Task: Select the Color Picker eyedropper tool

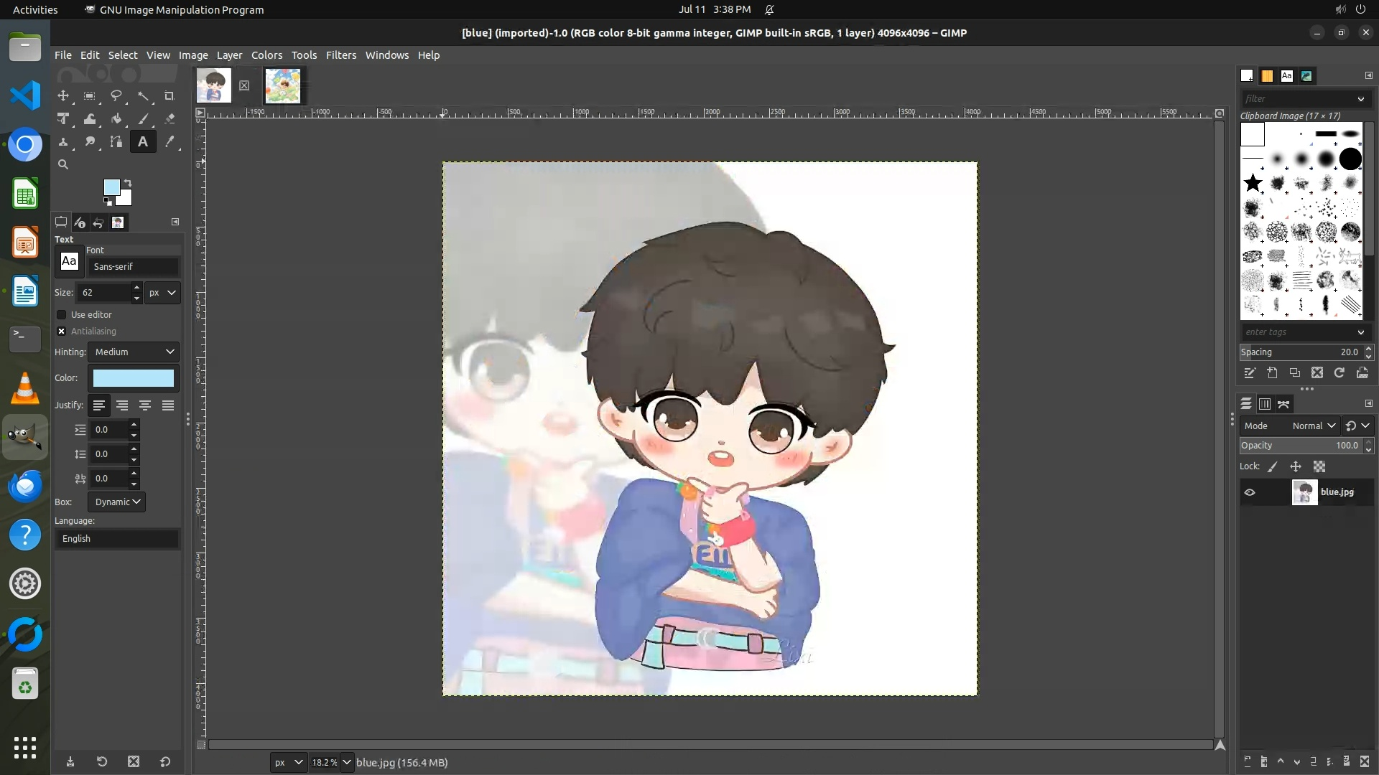Action: tap(170, 142)
